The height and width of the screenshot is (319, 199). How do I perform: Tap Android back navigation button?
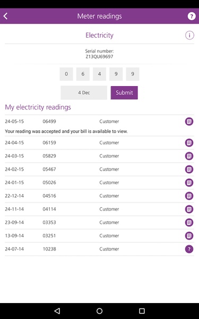pos(57,311)
